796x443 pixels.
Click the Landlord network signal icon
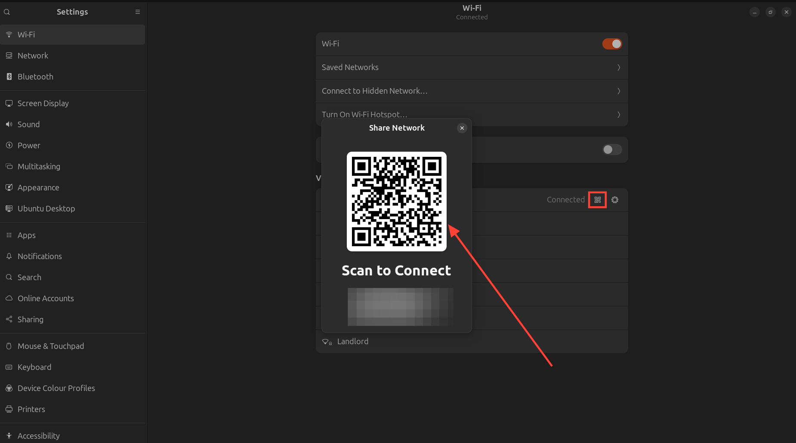tap(327, 342)
